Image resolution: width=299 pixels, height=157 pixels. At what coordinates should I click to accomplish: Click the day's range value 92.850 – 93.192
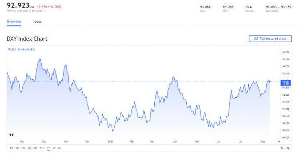point(279,7)
